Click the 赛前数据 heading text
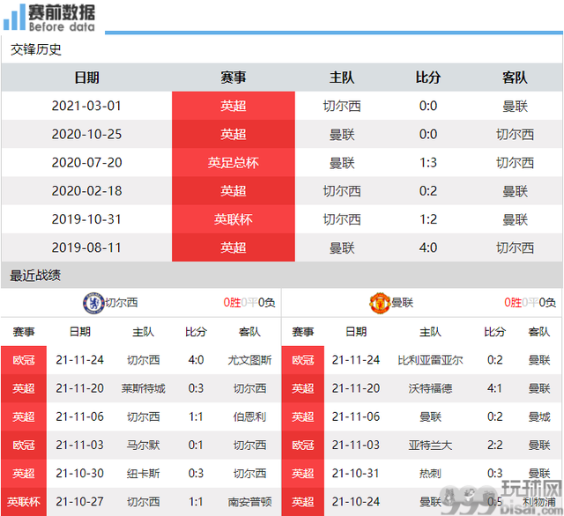Viewport: 564px width, 516px height. pos(62,12)
